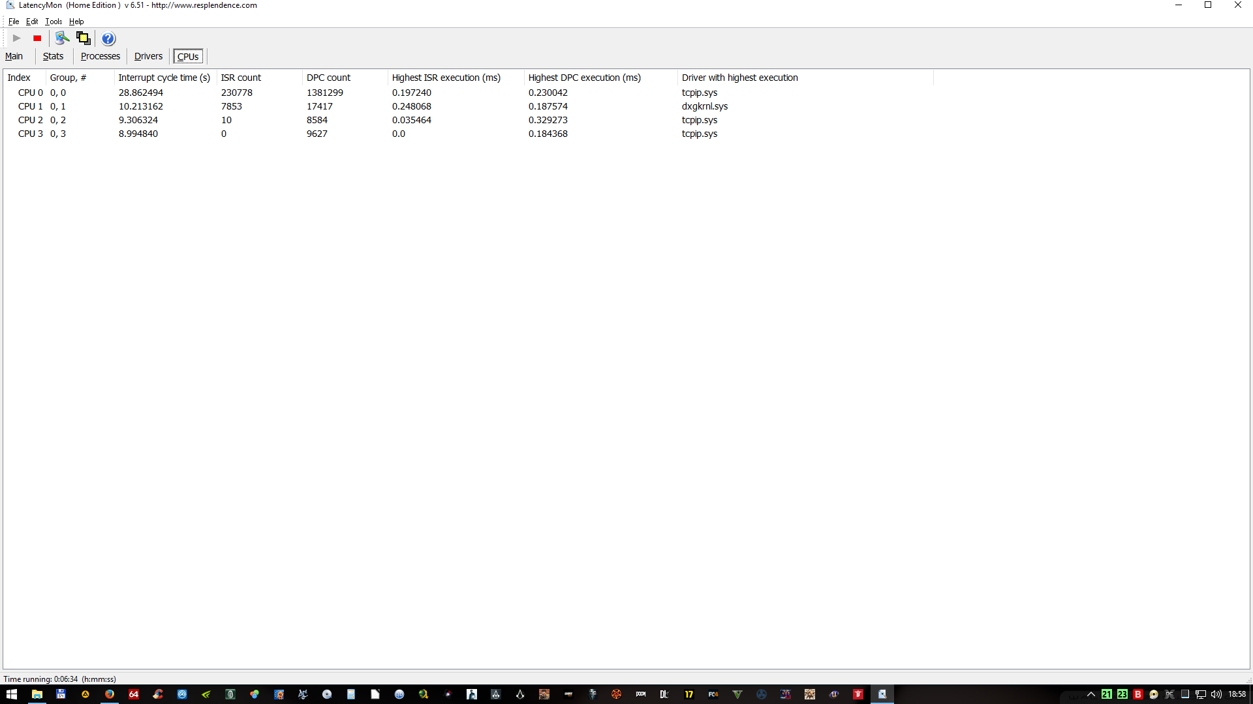Open the File menu
Image resolution: width=1253 pixels, height=704 pixels.
(14, 22)
